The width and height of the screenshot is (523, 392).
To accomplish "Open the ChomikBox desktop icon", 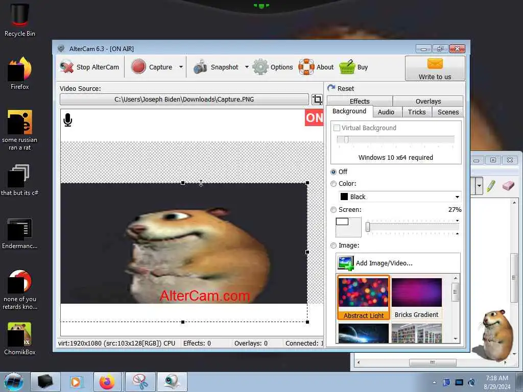I will [20, 339].
